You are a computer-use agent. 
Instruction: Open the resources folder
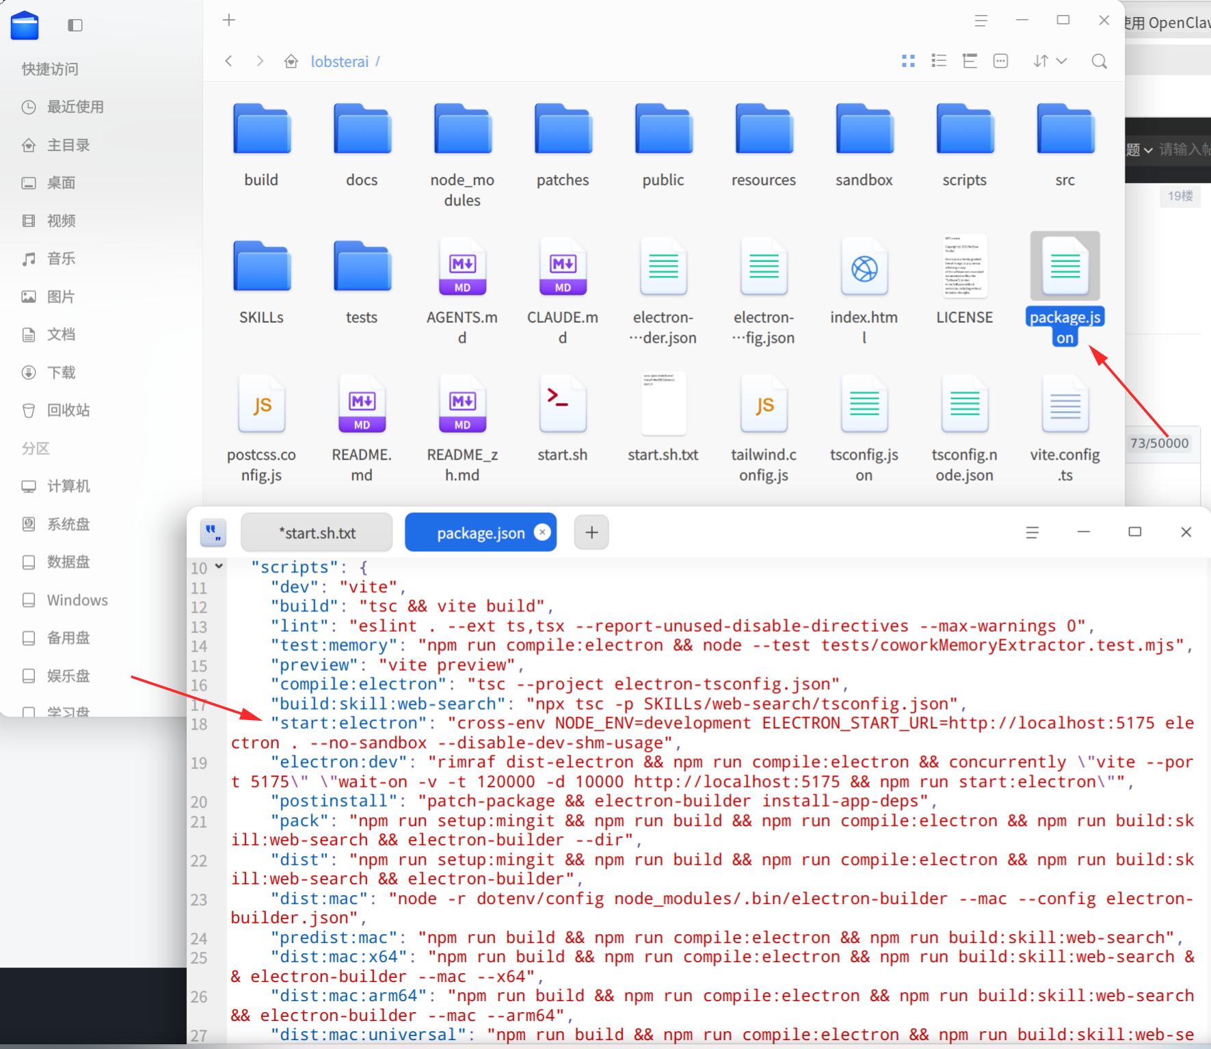click(x=764, y=129)
